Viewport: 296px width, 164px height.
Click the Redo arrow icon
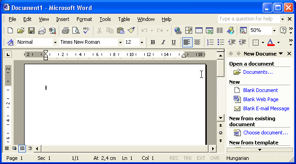point(160,30)
